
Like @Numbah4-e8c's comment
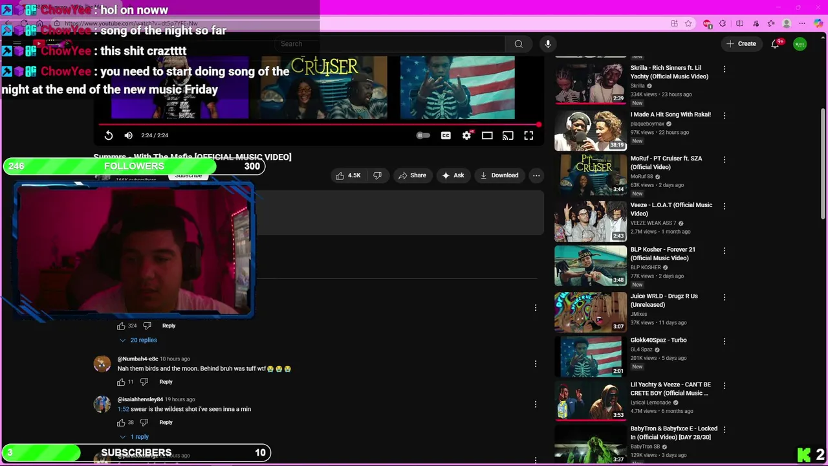(121, 382)
